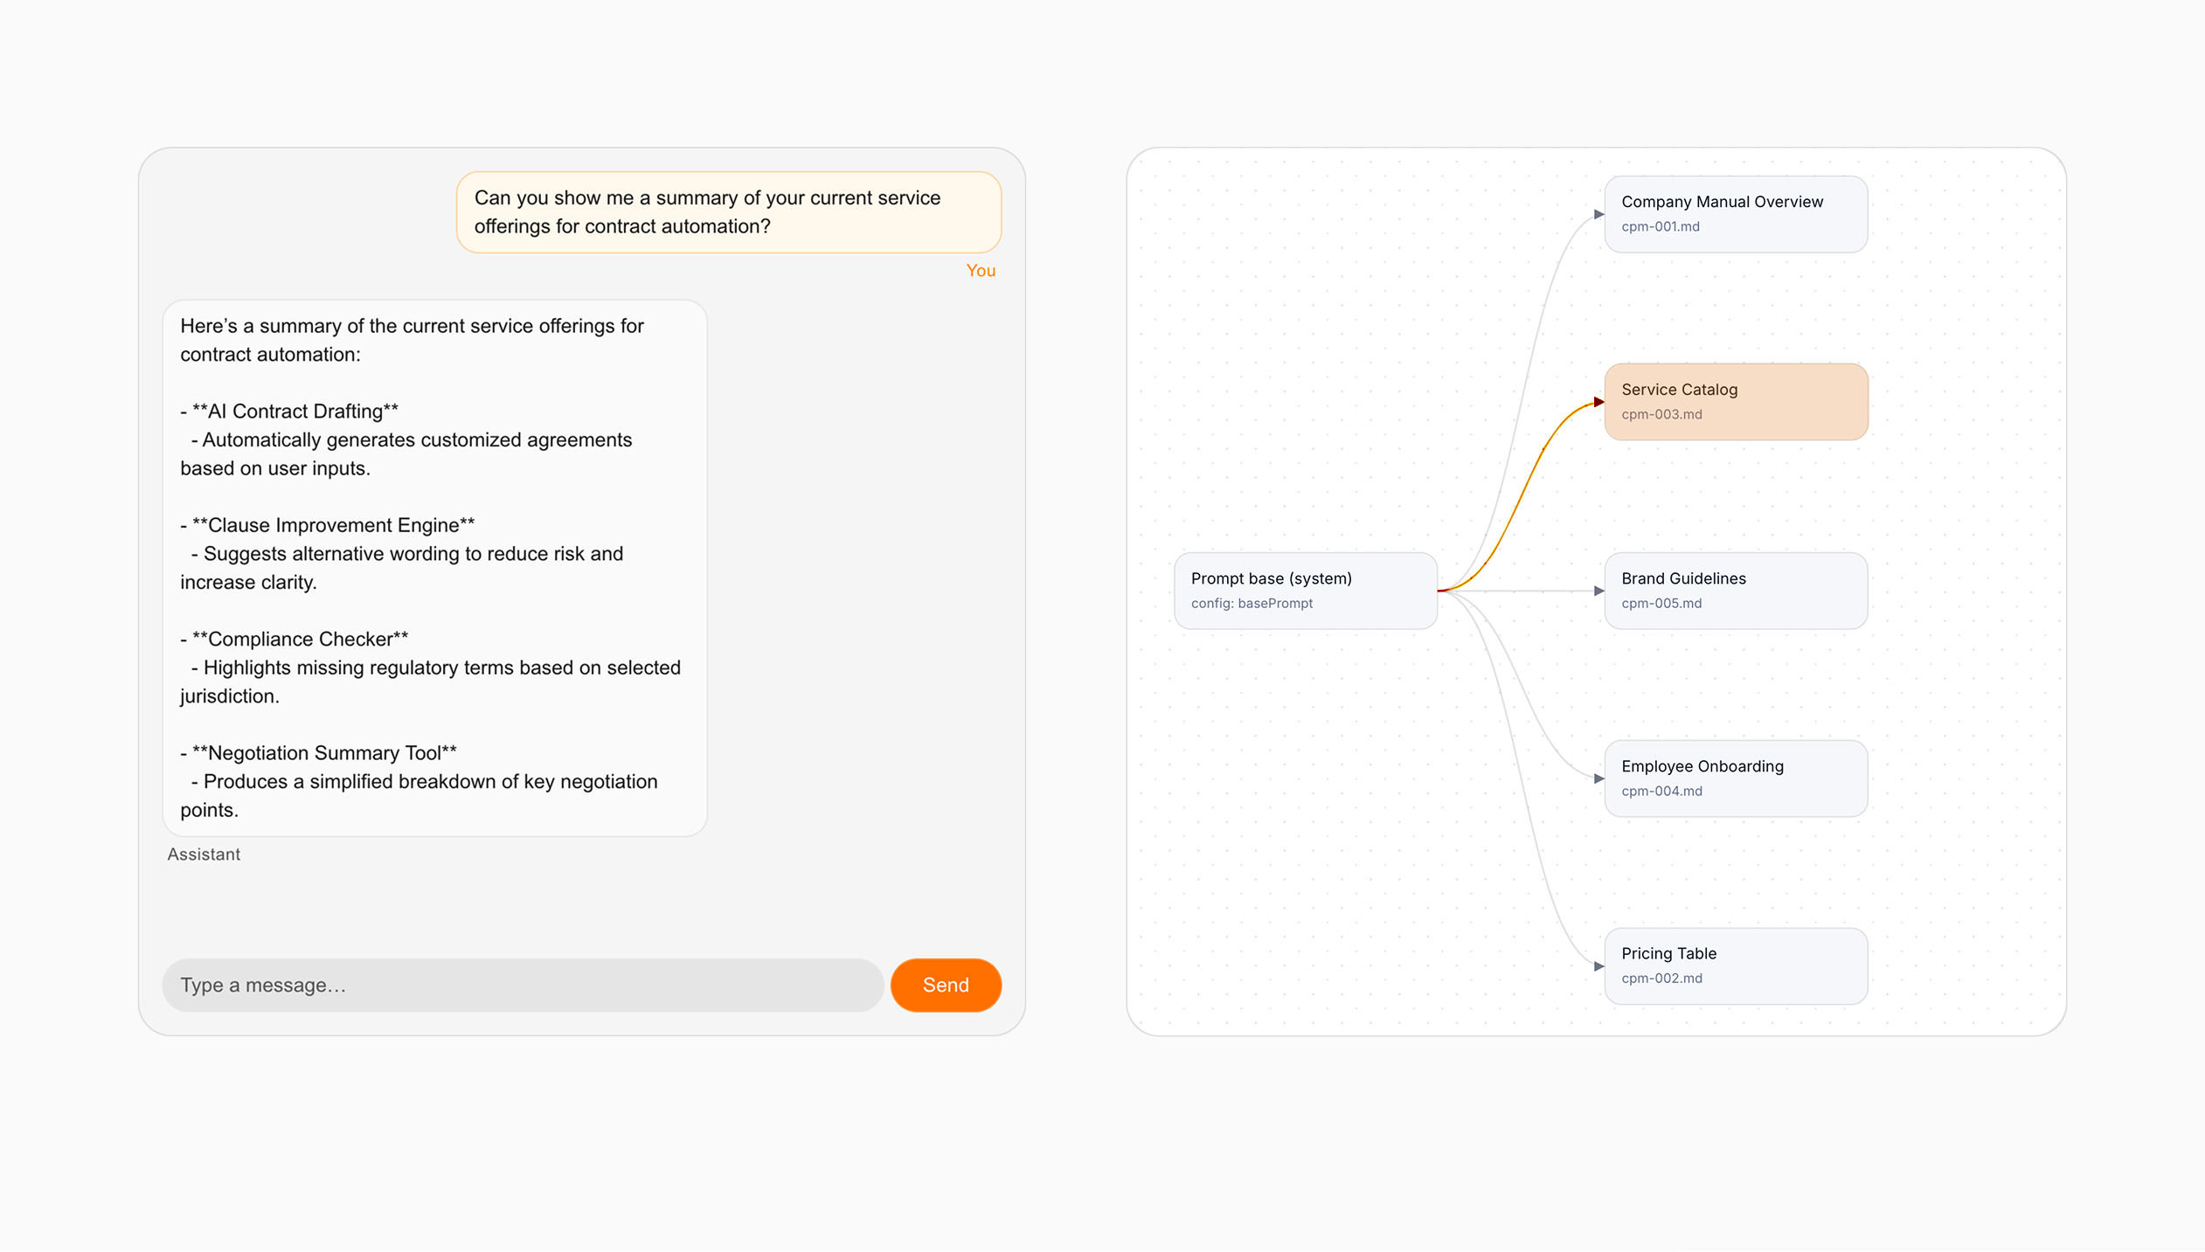
Task: Click the Employee Onboarding node
Action: [1736, 778]
